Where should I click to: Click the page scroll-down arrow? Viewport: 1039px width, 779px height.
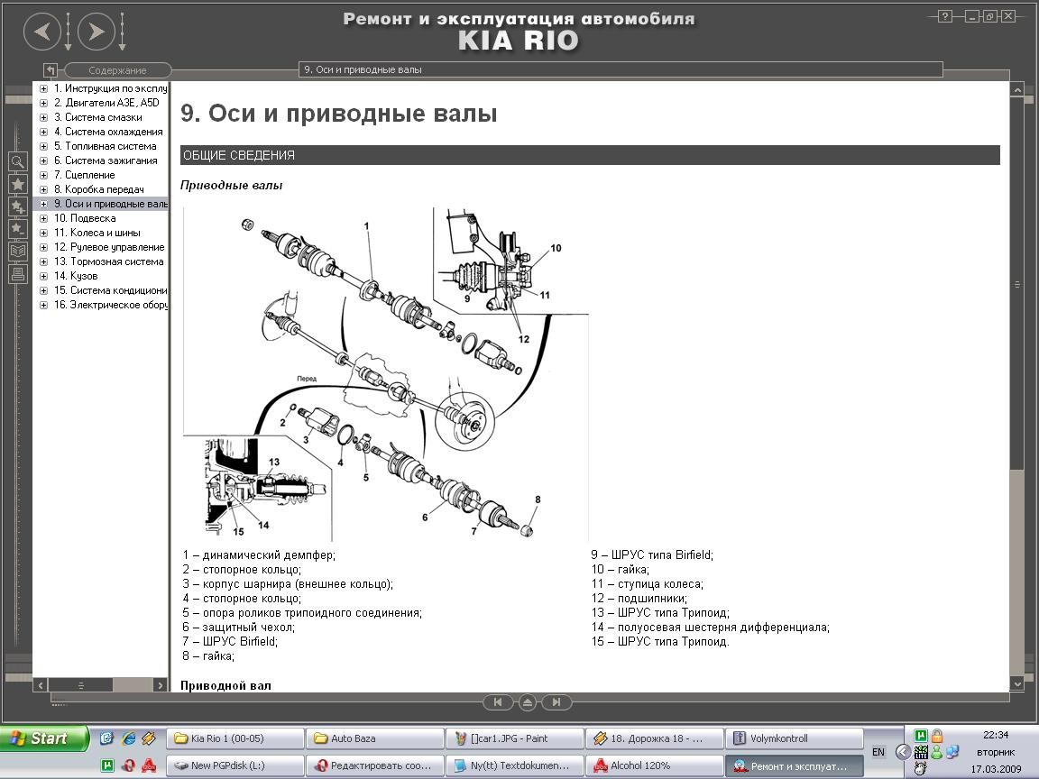tap(1017, 683)
